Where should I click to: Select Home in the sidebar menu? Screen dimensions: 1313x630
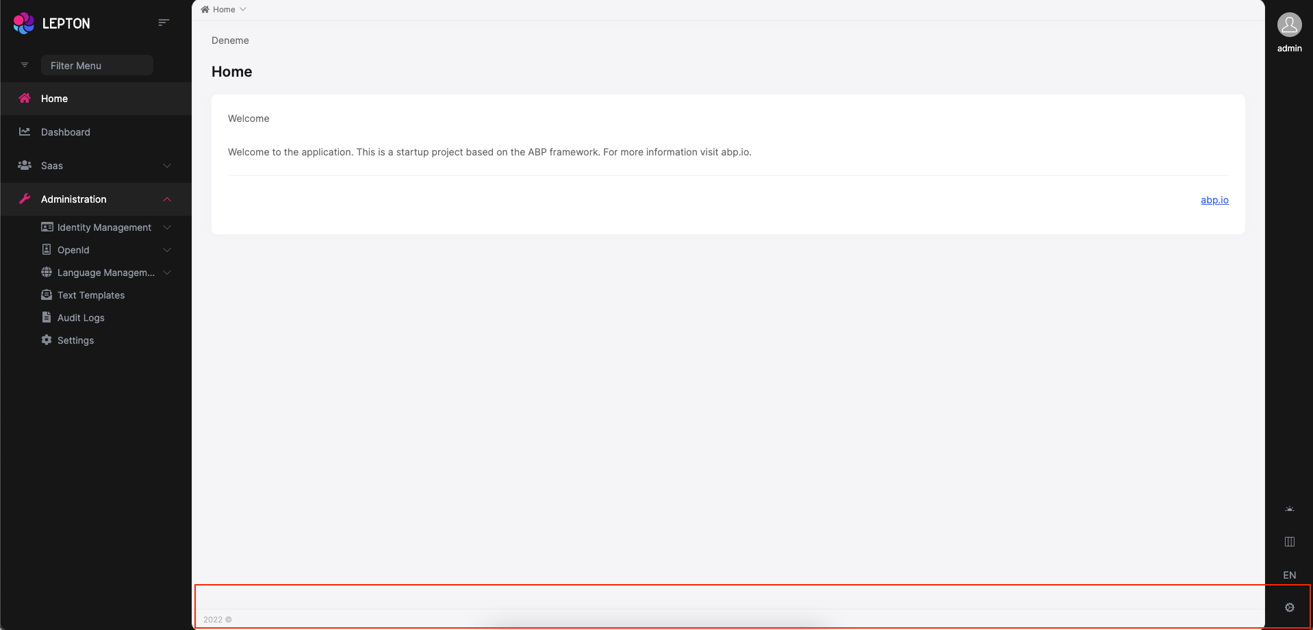point(54,98)
